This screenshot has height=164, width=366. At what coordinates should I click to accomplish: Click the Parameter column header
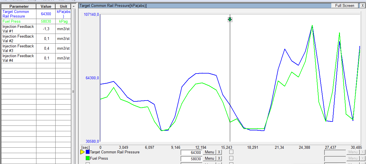(19, 6)
